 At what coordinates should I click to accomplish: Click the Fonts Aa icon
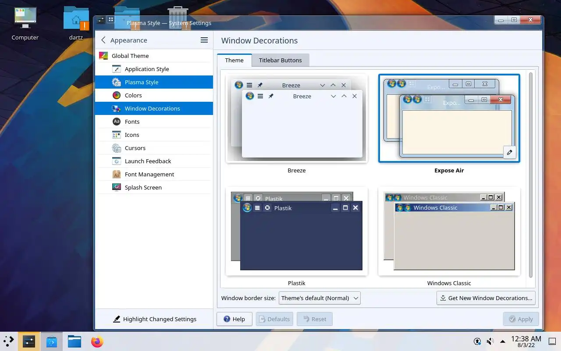click(x=116, y=122)
